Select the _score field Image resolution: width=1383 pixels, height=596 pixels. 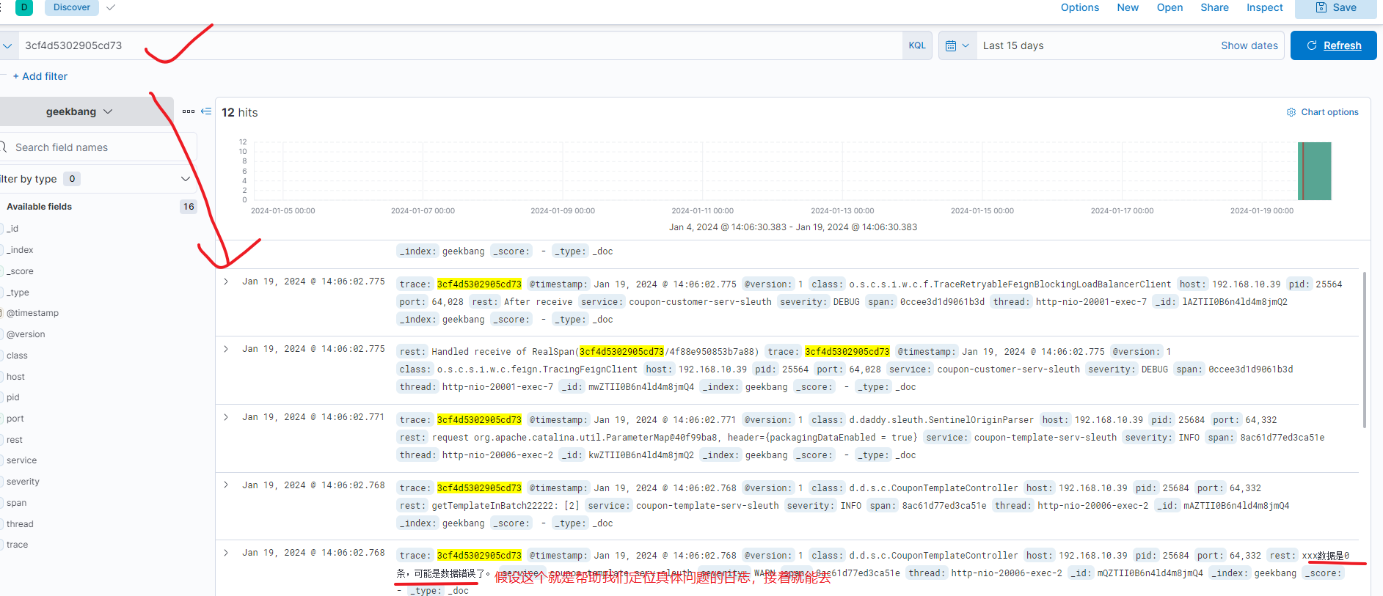20,271
